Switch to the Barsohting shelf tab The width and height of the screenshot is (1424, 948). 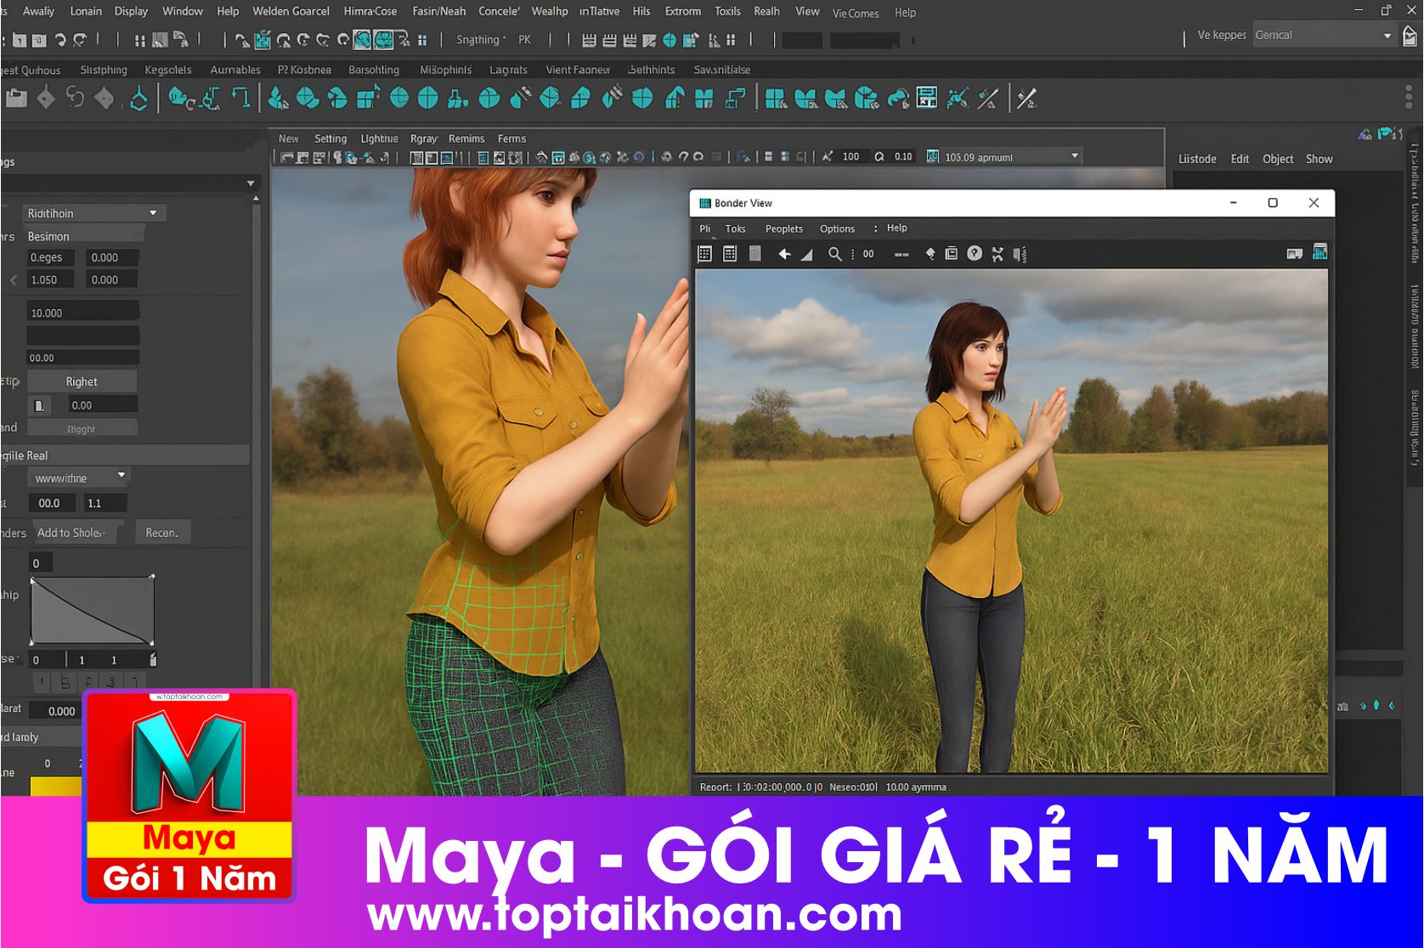pos(374,70)
